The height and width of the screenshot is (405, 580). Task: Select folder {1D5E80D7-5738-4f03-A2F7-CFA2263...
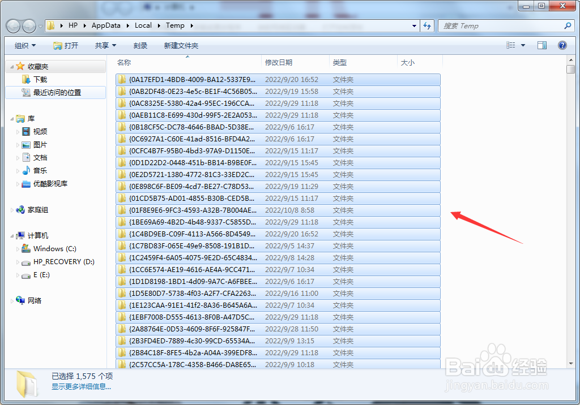[x=278, y=294]
